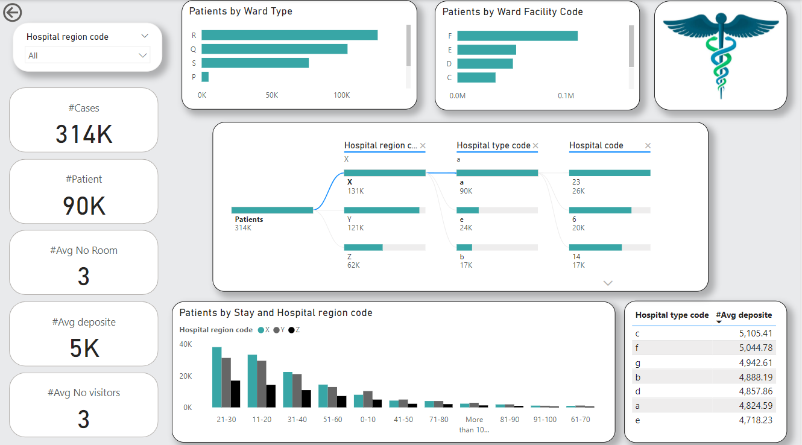
Task: Select hospital code 23 node
Action: (610, 173)
